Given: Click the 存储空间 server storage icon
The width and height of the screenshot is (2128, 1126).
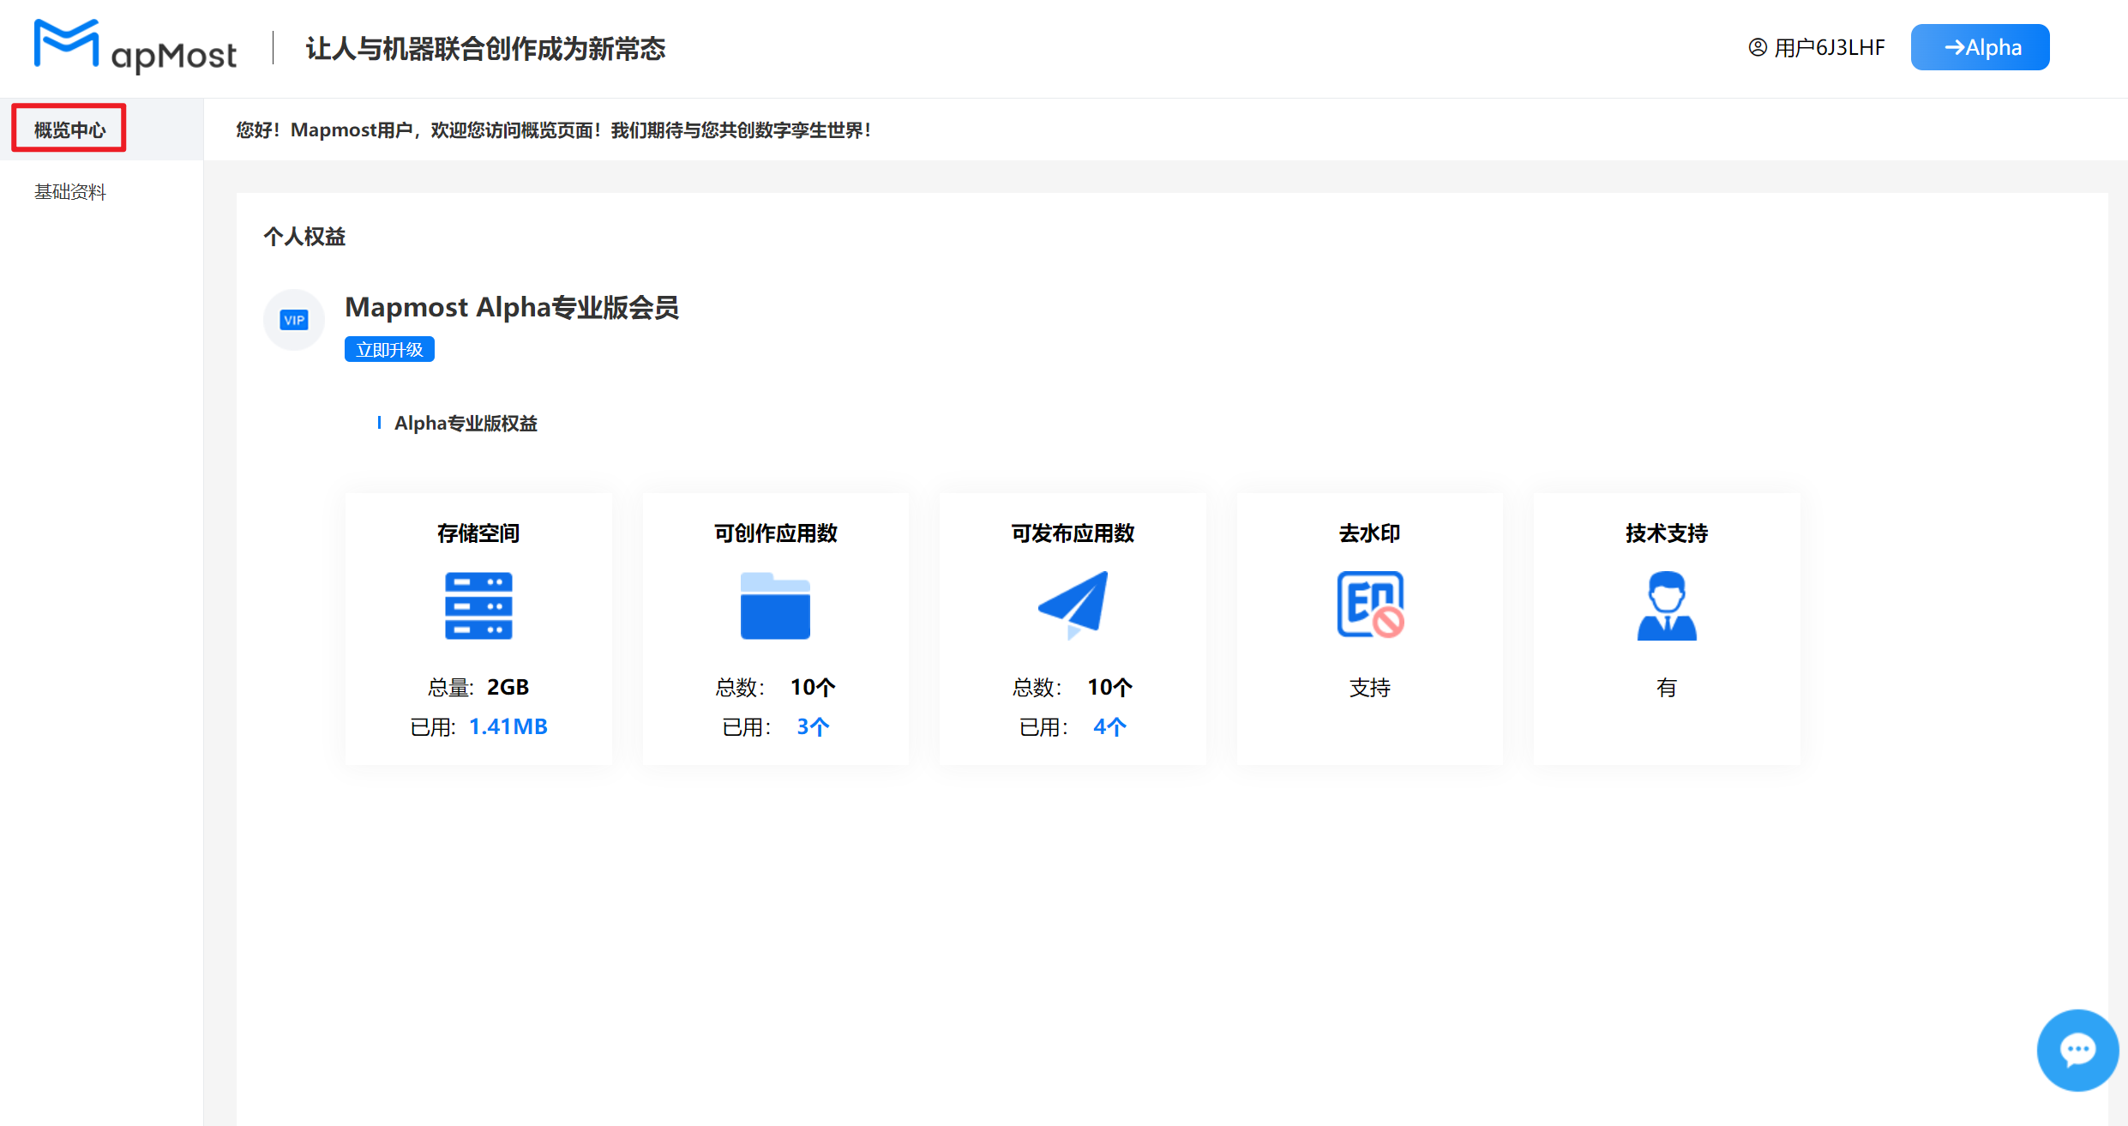Looking at the screenshot, I should click(478, 605).
